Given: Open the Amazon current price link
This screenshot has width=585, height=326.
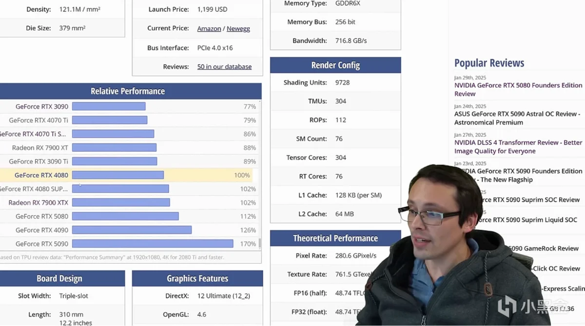Looking at the screenshot, I should click(x=209, y=29).
